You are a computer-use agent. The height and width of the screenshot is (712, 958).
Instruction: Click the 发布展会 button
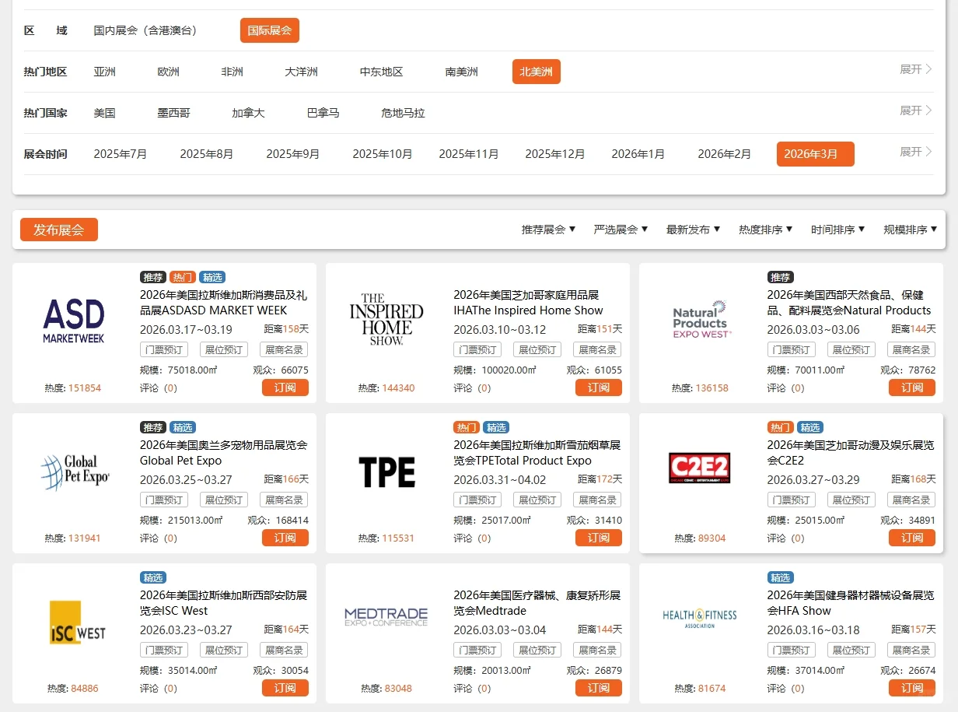59,230
